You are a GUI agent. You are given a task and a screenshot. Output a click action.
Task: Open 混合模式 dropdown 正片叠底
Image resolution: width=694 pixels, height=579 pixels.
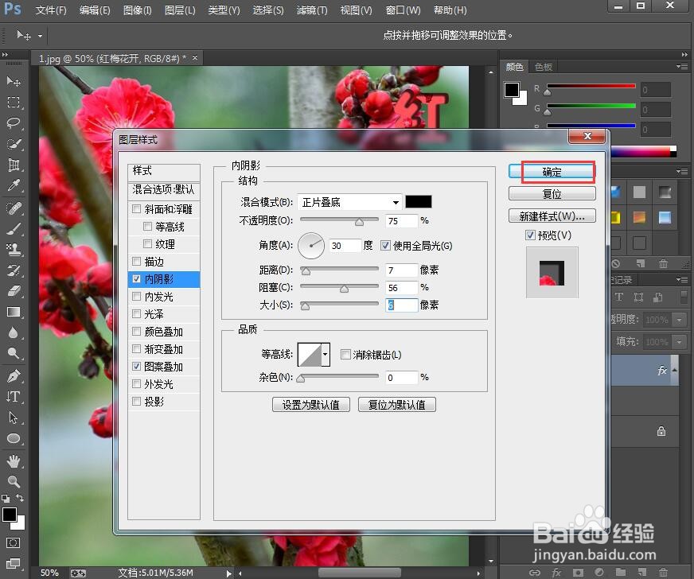349,202
